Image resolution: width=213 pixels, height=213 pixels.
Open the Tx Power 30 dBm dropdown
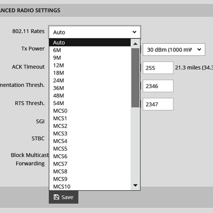174,49
